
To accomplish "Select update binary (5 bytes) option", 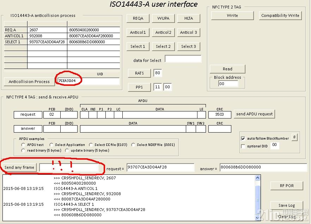I will click(x=67, y=151).
